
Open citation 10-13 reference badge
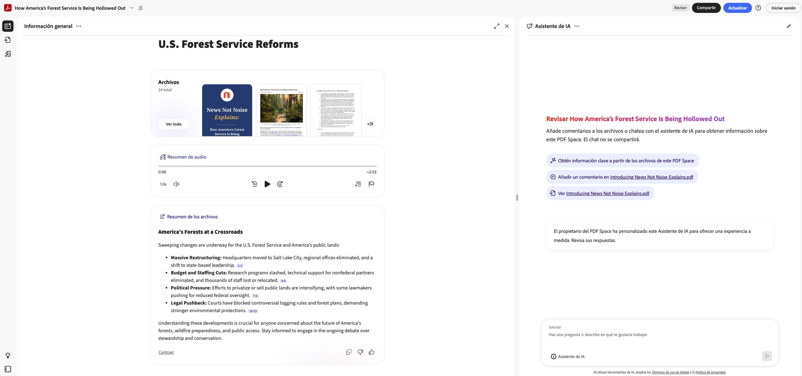coord(253,311)
